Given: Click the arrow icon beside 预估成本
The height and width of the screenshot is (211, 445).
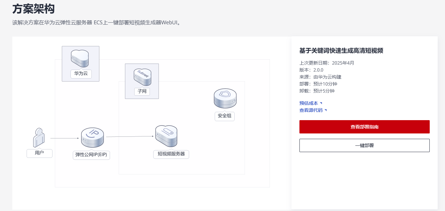Looking at the screenshot, I should coord(321,103).
